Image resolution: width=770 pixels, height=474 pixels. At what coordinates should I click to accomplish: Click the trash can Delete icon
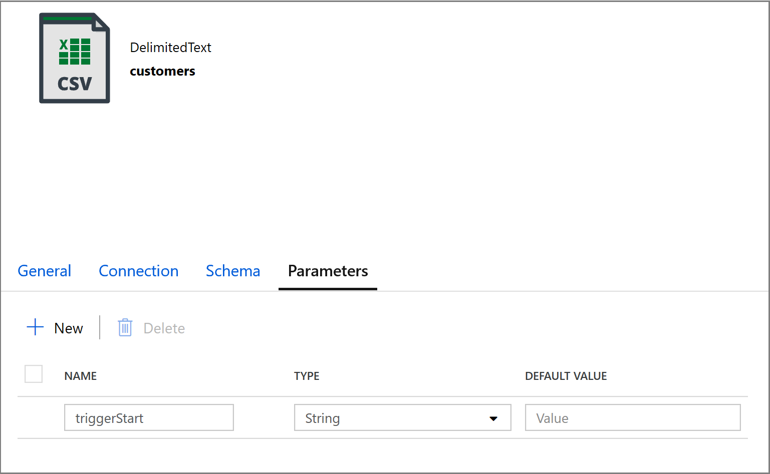[x=124, y=327]
